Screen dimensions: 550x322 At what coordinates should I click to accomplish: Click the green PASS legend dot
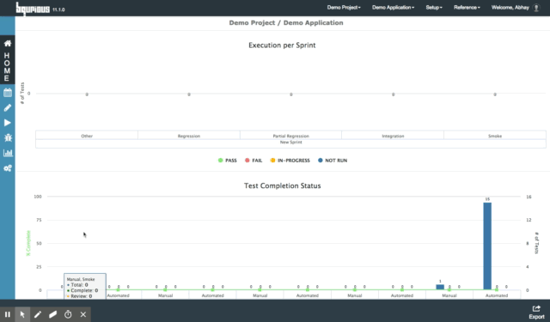click(x=220, y=161)
